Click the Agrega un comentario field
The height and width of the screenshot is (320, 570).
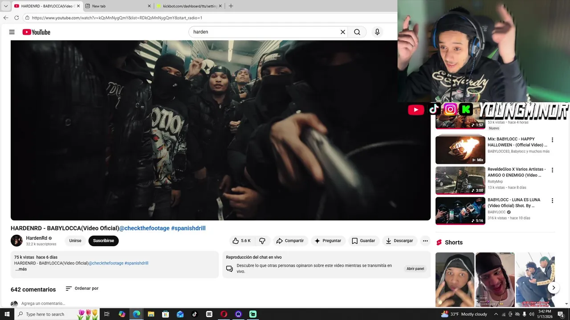click(43, 304)
